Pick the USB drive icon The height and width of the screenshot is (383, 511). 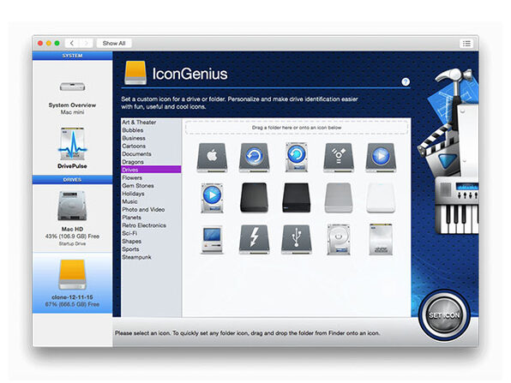297,239
